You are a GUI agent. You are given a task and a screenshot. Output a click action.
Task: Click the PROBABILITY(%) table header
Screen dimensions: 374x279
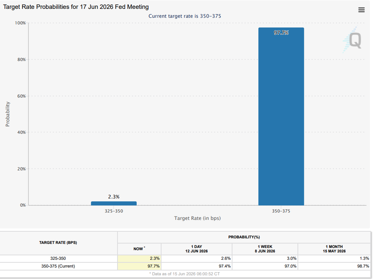point(244,237)
